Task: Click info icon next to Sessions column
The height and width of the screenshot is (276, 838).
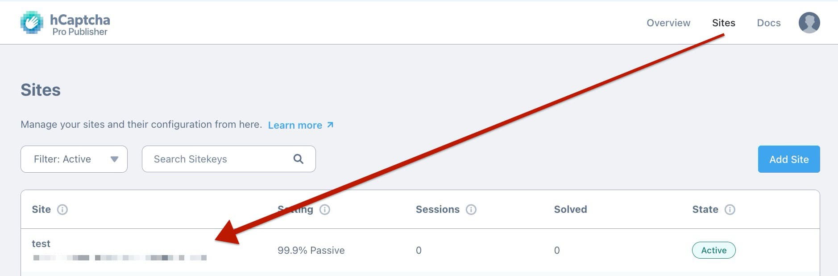Action: click(x=471, y=210)
